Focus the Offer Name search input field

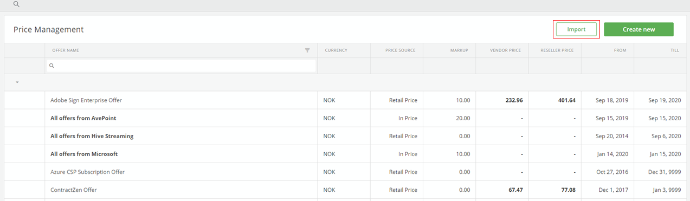(x=181, y=66)
